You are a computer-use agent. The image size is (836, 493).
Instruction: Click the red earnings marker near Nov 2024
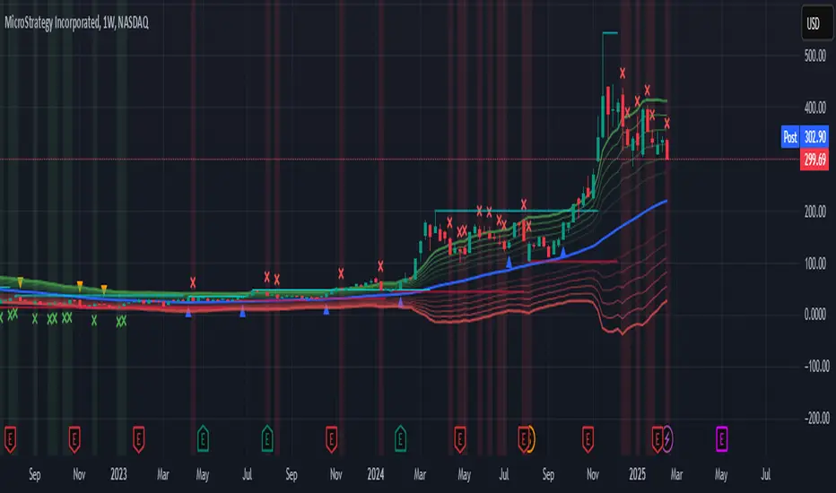click(x=588, y=439)
